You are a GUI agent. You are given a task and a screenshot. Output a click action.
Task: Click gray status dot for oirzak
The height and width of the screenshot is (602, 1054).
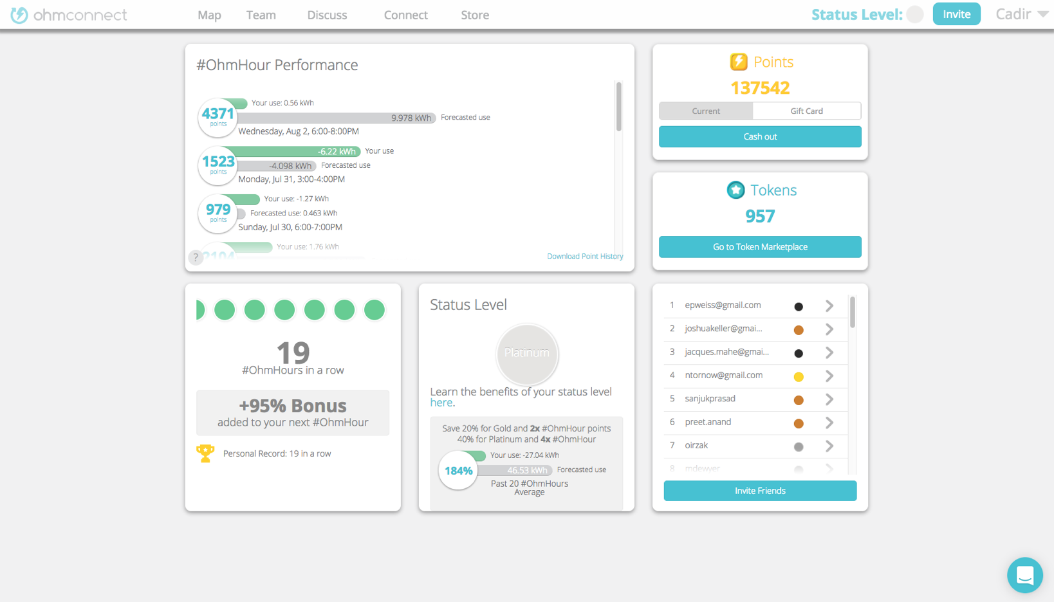pyautogui.click(x=799, y=446)
